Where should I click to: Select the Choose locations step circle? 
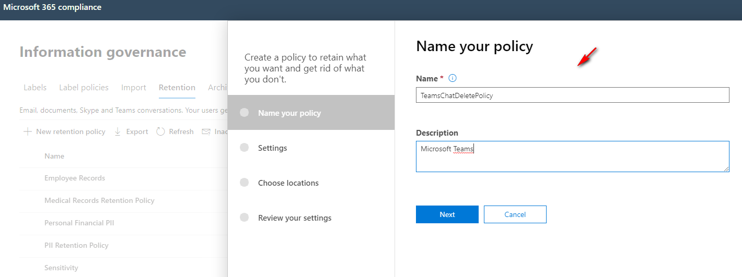(x=244, y=183)
